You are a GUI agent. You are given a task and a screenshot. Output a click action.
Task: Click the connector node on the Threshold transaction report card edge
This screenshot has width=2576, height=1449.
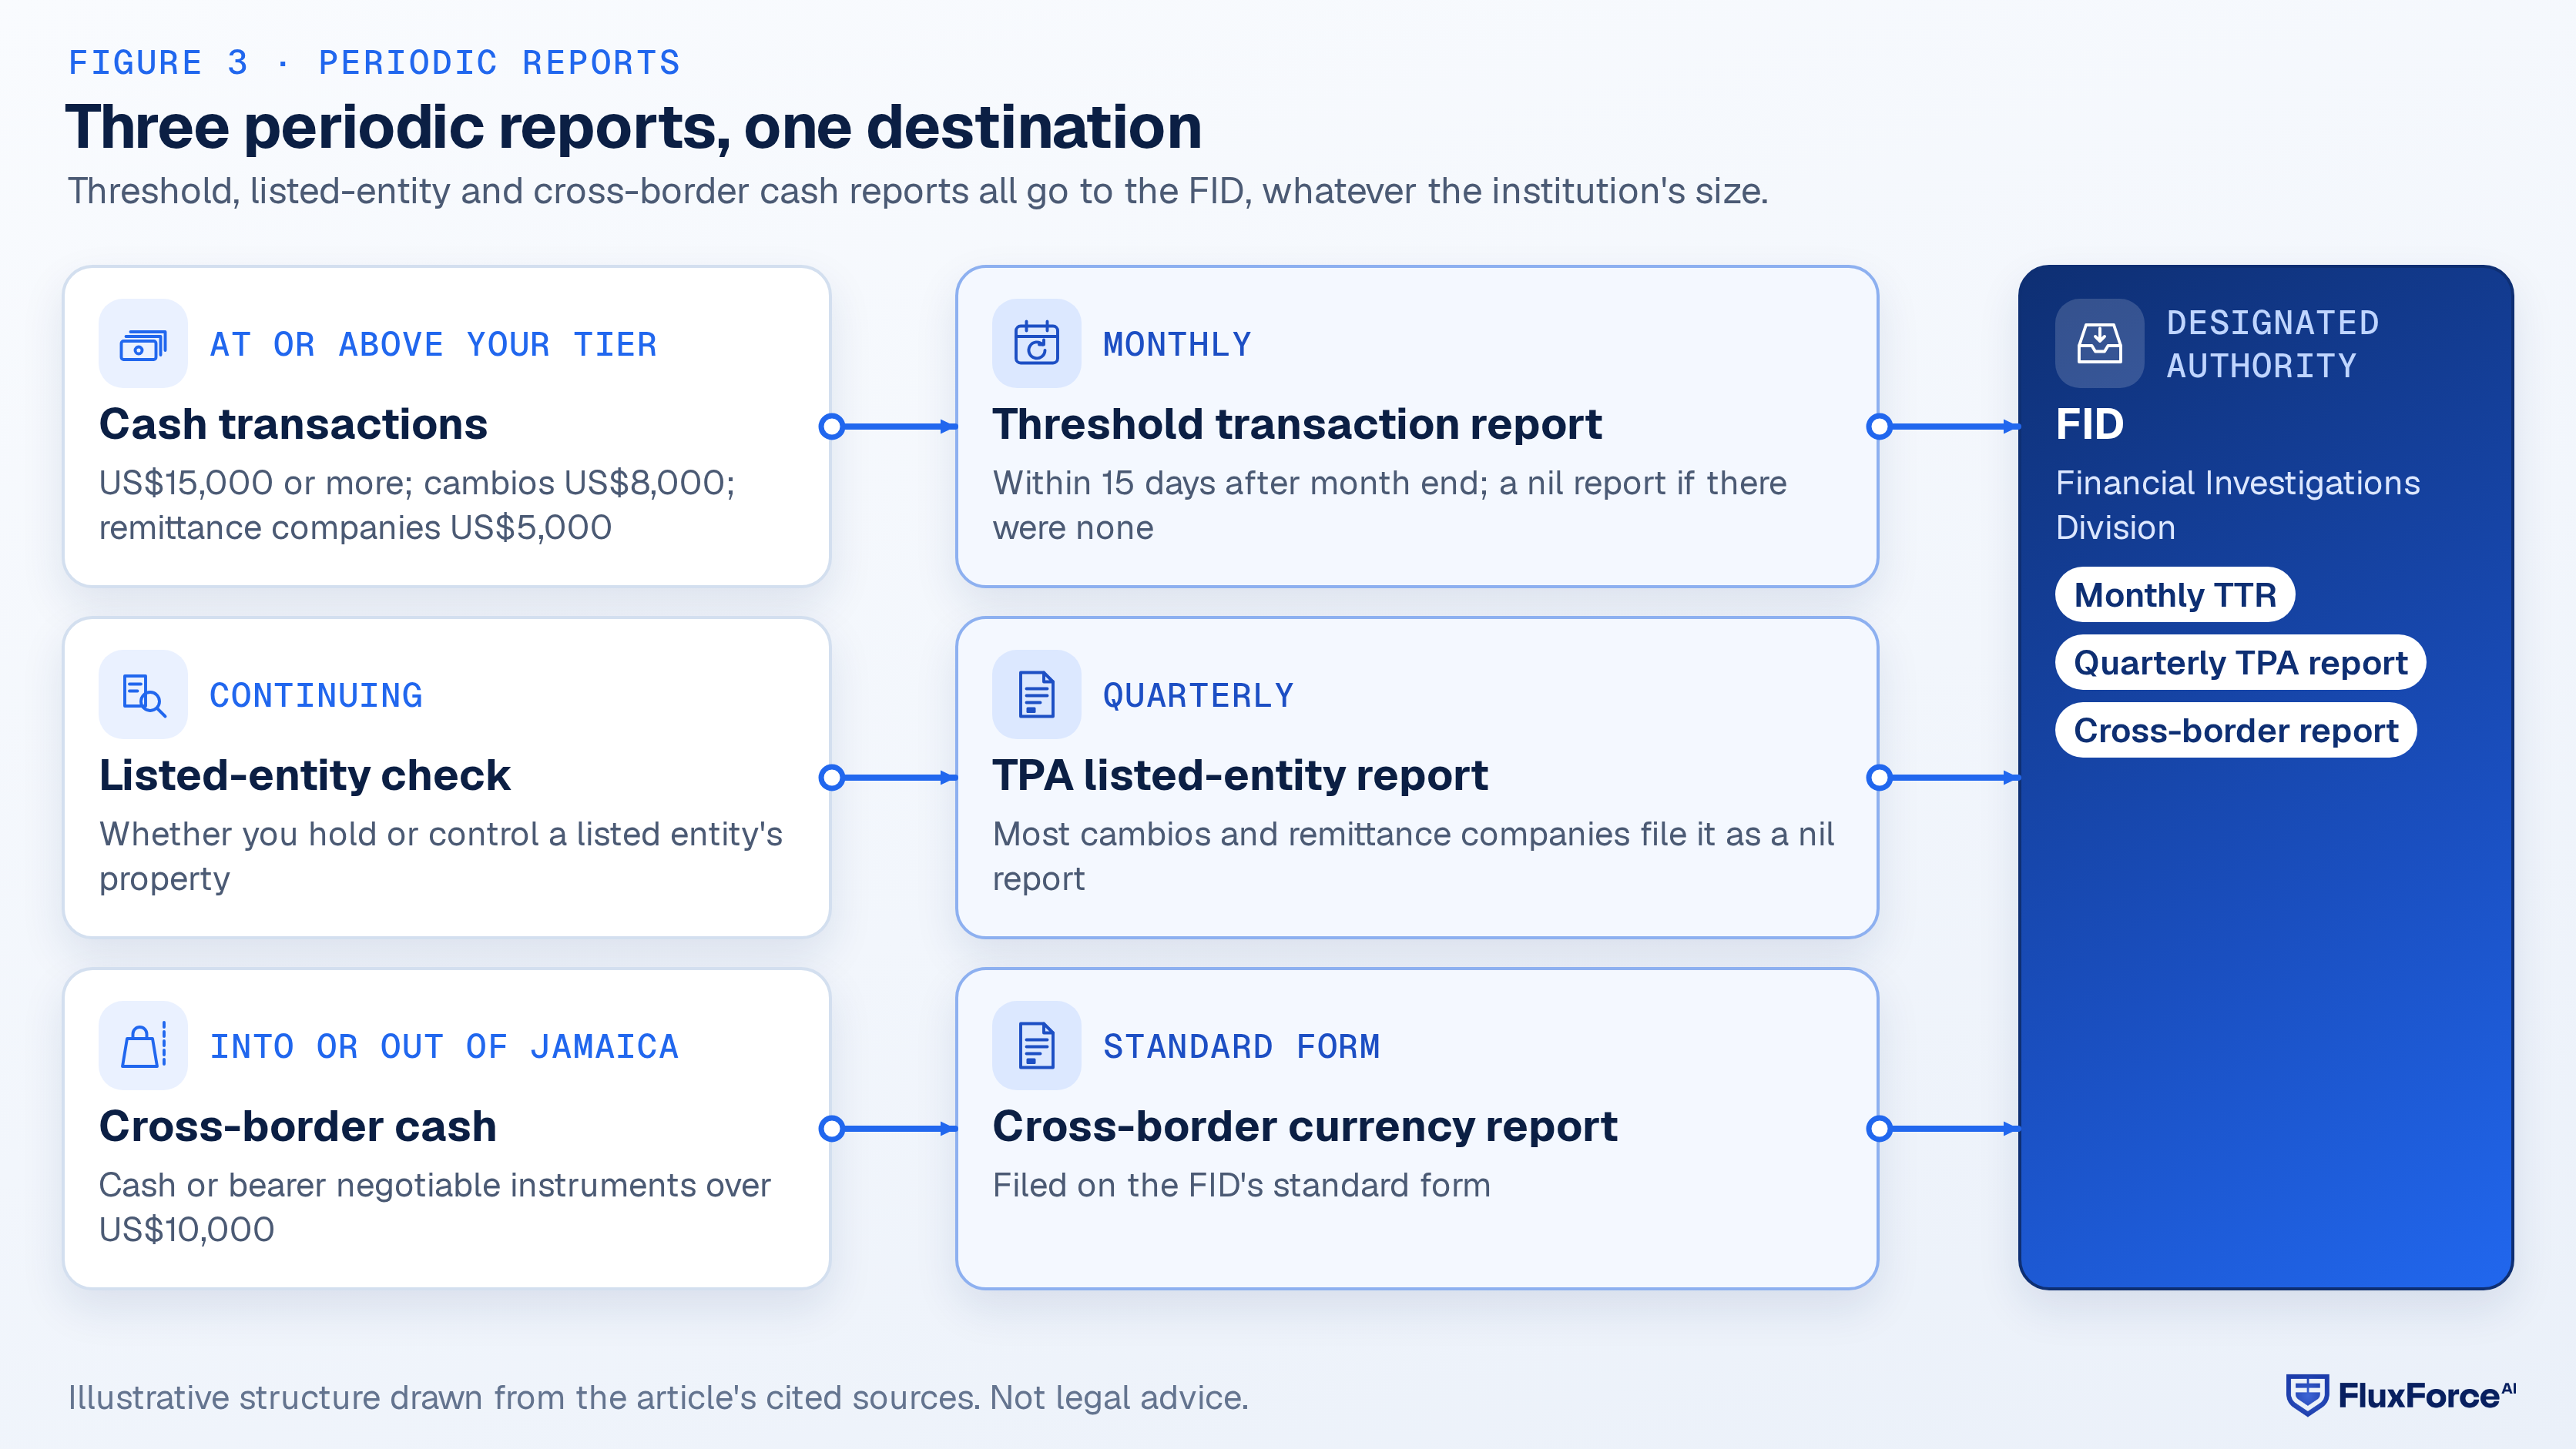tap(1879, 427)
